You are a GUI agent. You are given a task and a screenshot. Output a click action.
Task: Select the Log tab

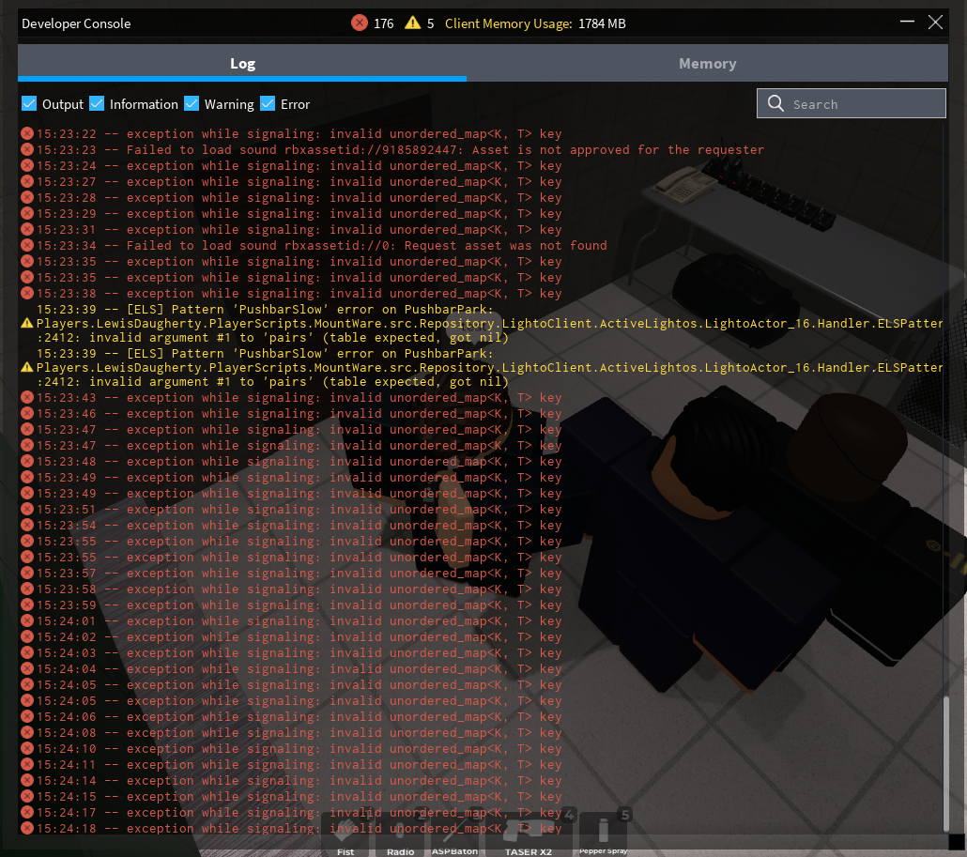242,64
